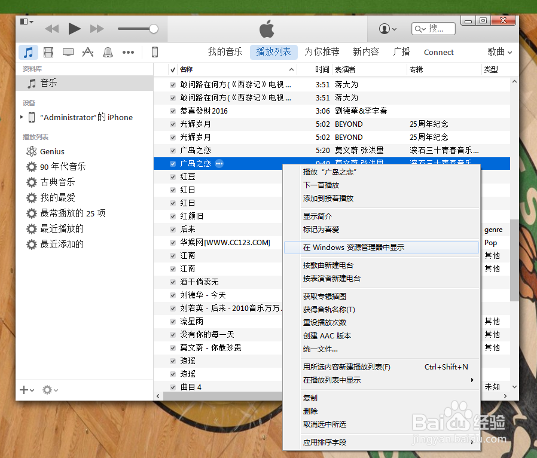The image size is (537, 458).
Task: Switch to the TV shows icon
Action: click(68, 53)
